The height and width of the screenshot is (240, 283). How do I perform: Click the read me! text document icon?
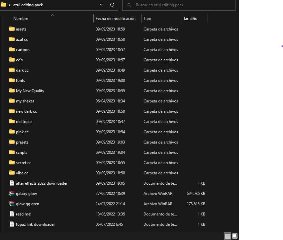click(12, 214)
